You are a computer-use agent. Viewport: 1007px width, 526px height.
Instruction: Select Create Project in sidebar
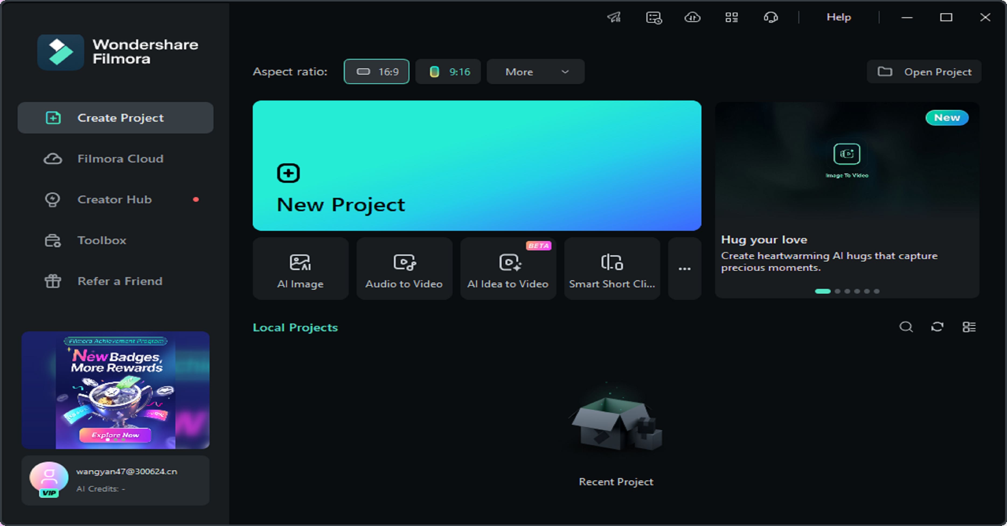click(x=115, y=118)
